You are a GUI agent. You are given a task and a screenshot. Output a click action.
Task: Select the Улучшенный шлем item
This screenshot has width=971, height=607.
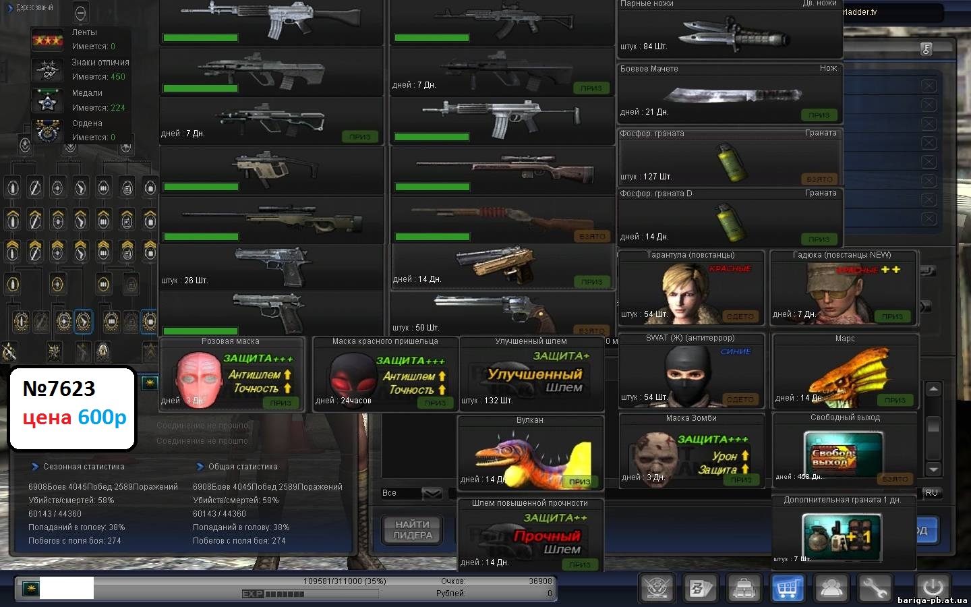tap(531, 374)
